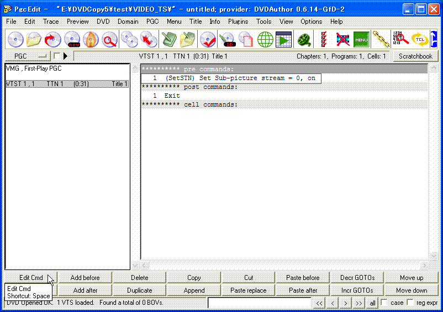Image resolution: width=443 pixels, height=312 pixels.
Task: Click the '<<' first search result button
Action: point(319,303)
